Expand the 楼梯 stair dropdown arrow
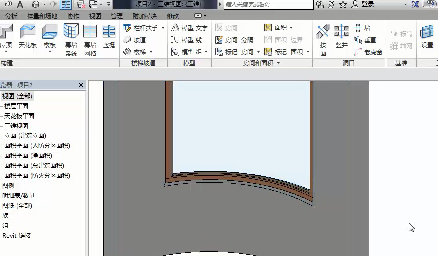Viewport: 438px width, 256px height. click(151, 52)
